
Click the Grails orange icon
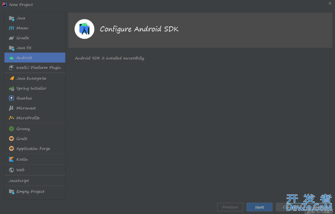12,139
